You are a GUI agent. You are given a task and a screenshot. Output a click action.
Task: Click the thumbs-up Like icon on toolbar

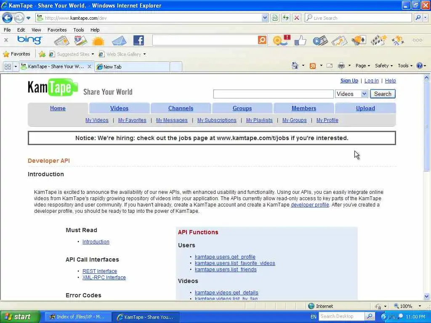point(300,40)
